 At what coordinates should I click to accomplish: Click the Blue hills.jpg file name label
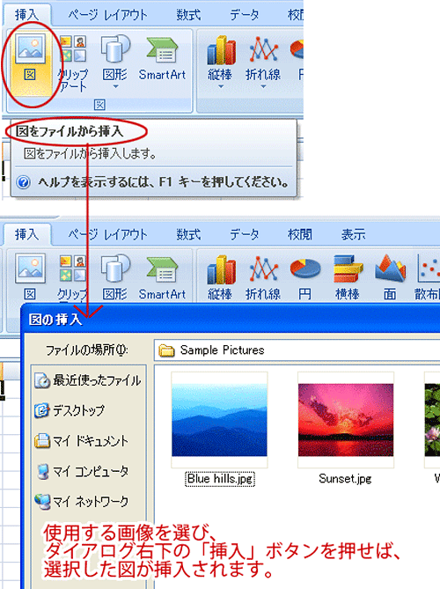coord(220,479)
